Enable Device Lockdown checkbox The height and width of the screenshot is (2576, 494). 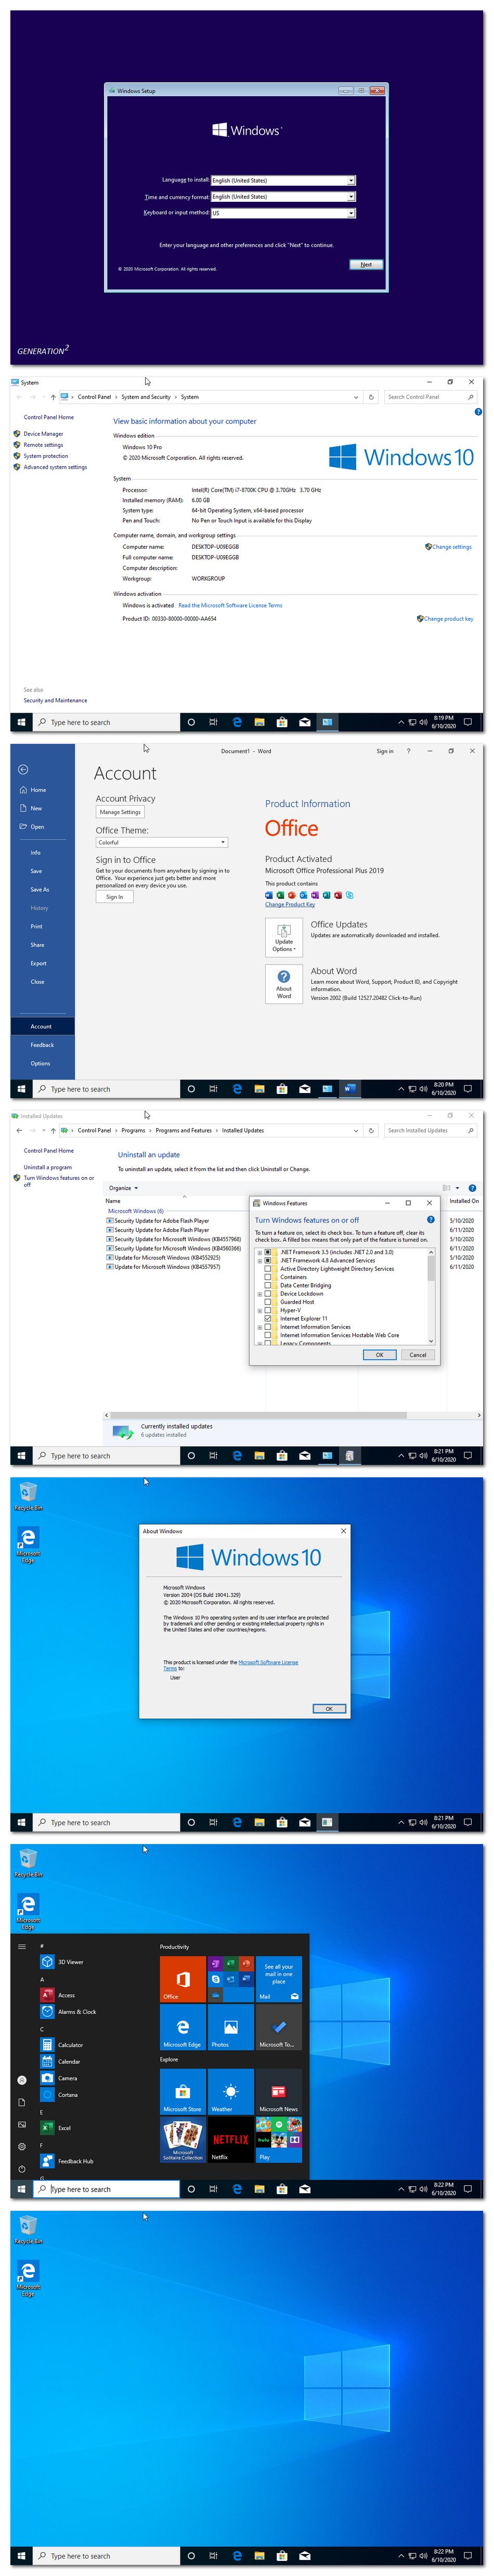coord(268,1294)
